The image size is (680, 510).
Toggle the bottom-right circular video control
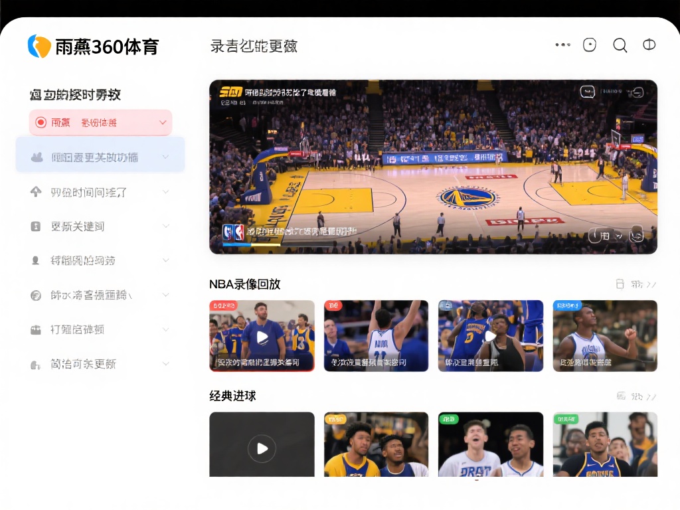637,234
